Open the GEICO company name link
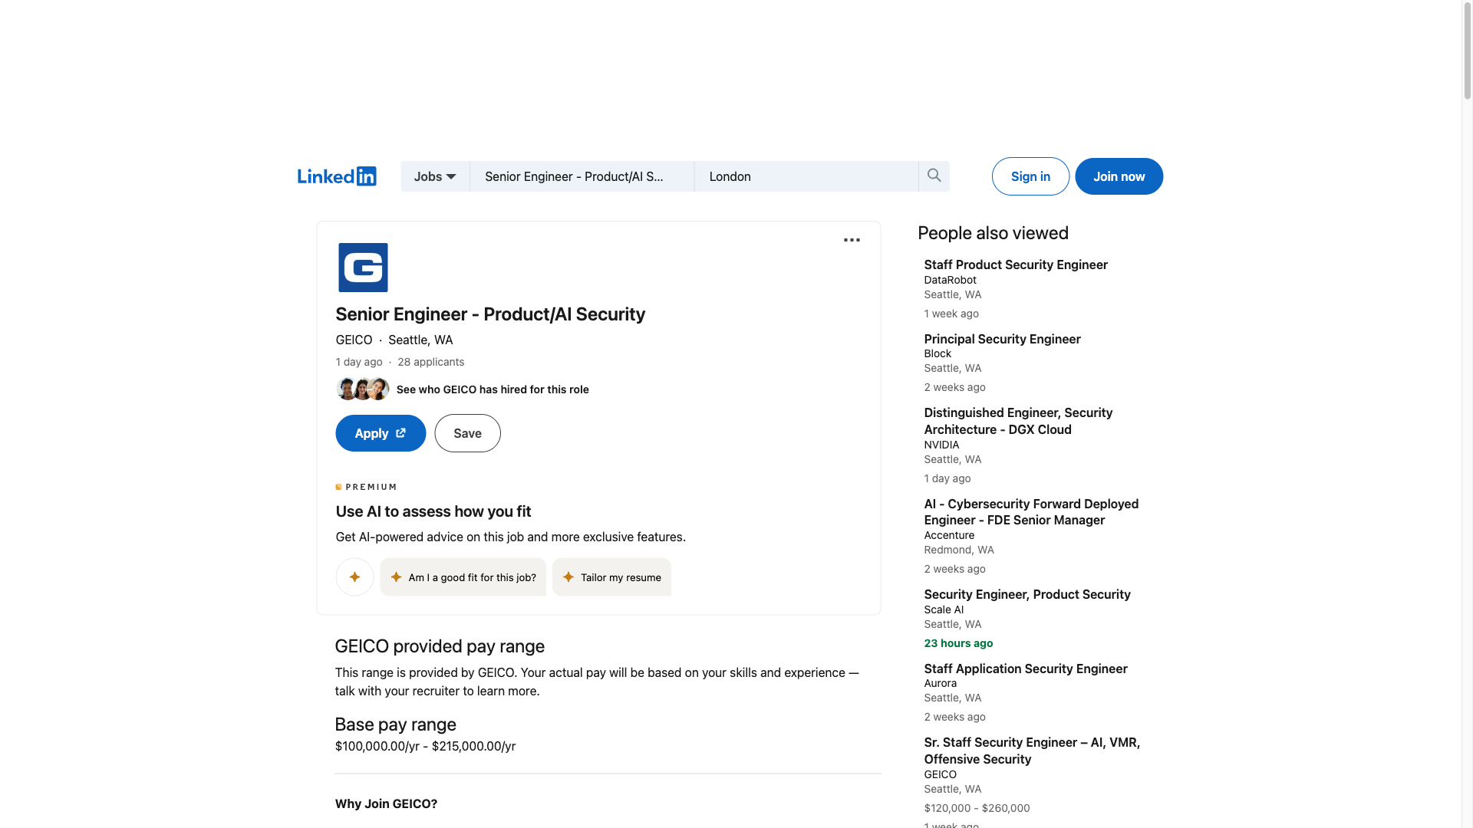This screenshot has width=1473, height=828. pos(354,340)
